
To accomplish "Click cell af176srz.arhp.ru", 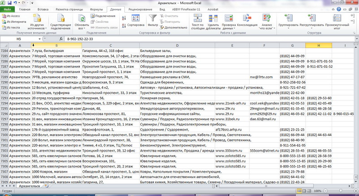I will click(x=232, y=130).
